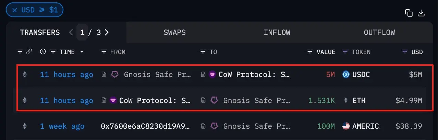The width and height of the screenshot is (438, 140).
Task: Open address 0x7600e6aC8230d19A9 link
Action: (146, 126)
